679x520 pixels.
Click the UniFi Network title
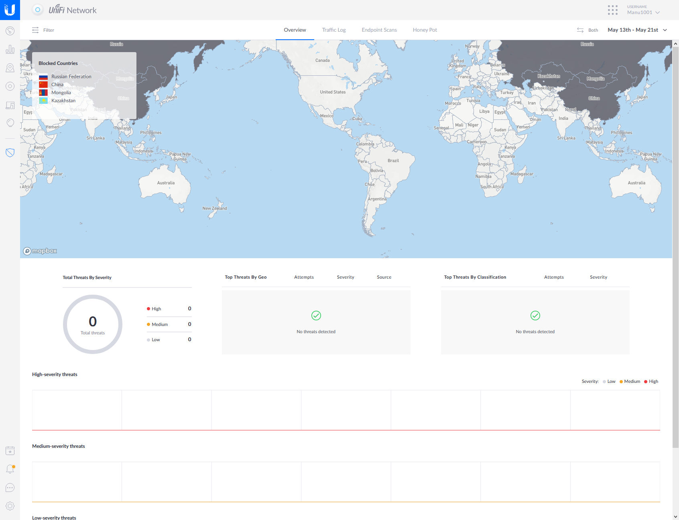point(73,10)
